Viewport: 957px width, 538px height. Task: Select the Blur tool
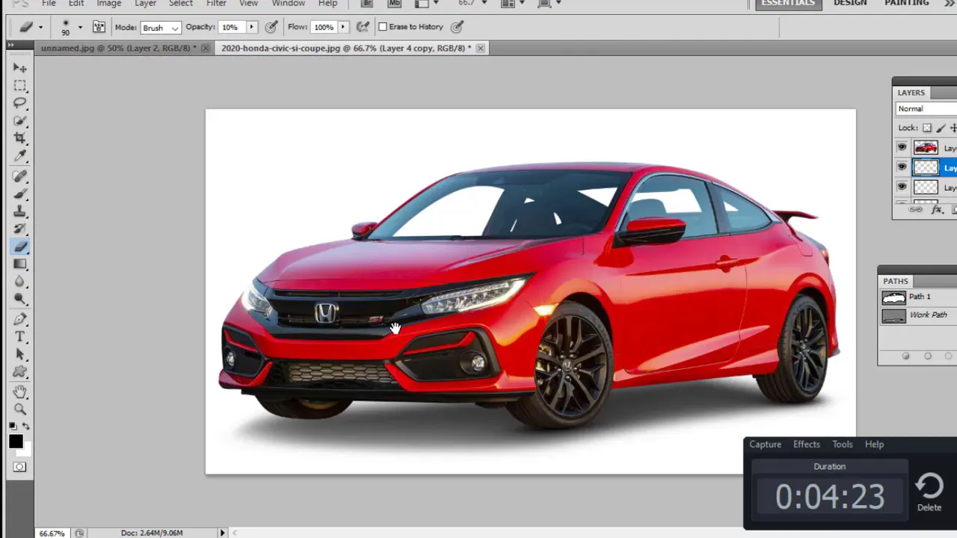click(20, 282)
